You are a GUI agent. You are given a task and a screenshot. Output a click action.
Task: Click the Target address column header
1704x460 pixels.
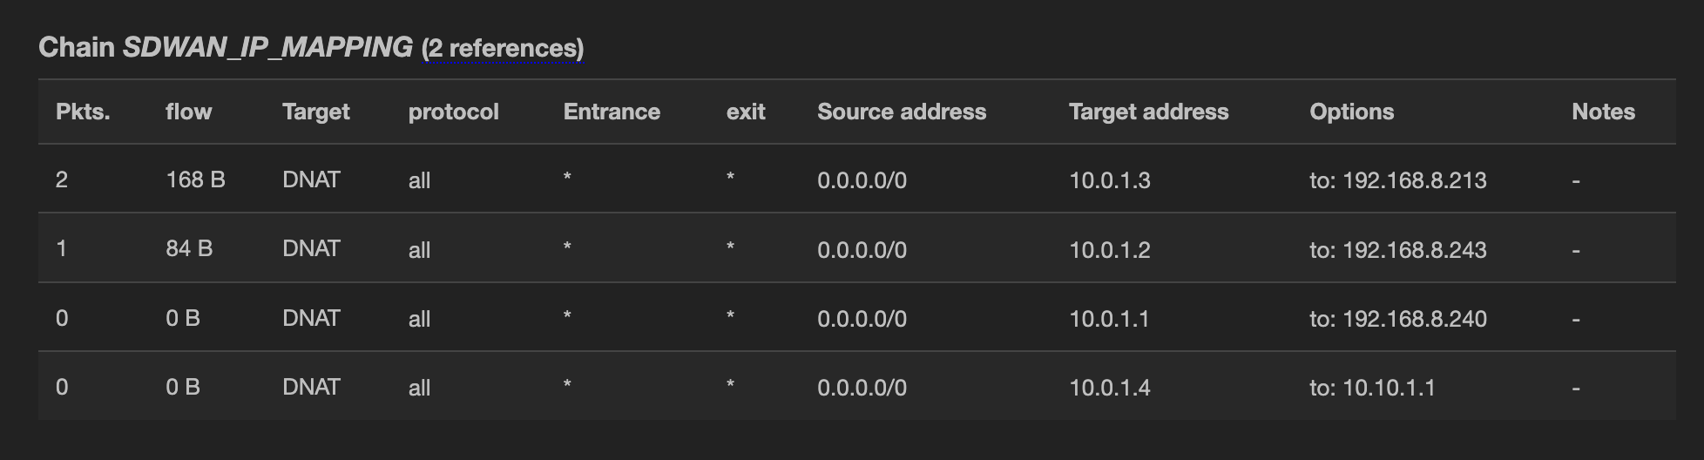(x=1148, y=112)
